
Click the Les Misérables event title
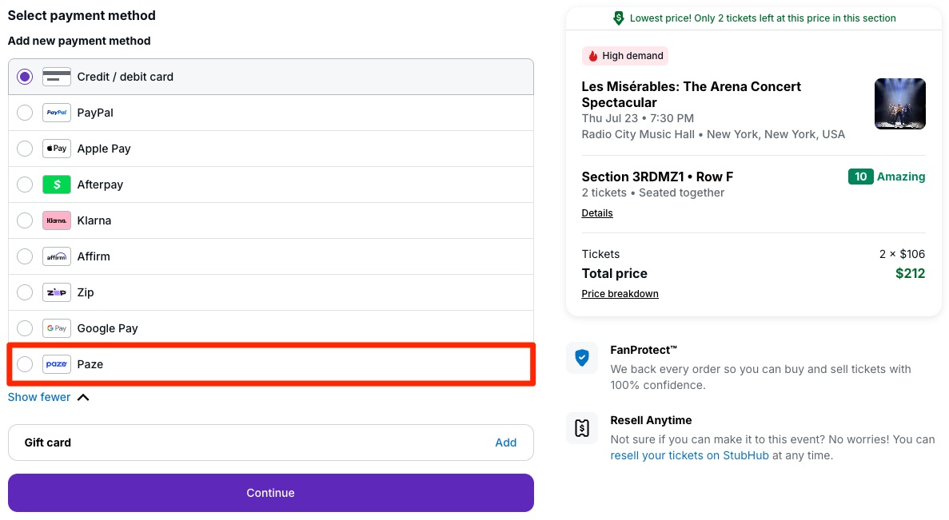click(692, 94)
